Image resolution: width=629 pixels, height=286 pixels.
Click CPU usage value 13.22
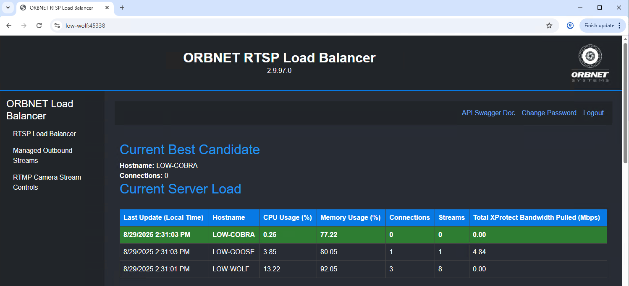(272, 269)
